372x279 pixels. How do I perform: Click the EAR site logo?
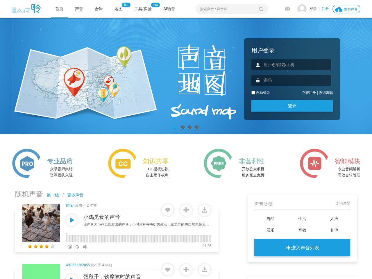point(26,9)
